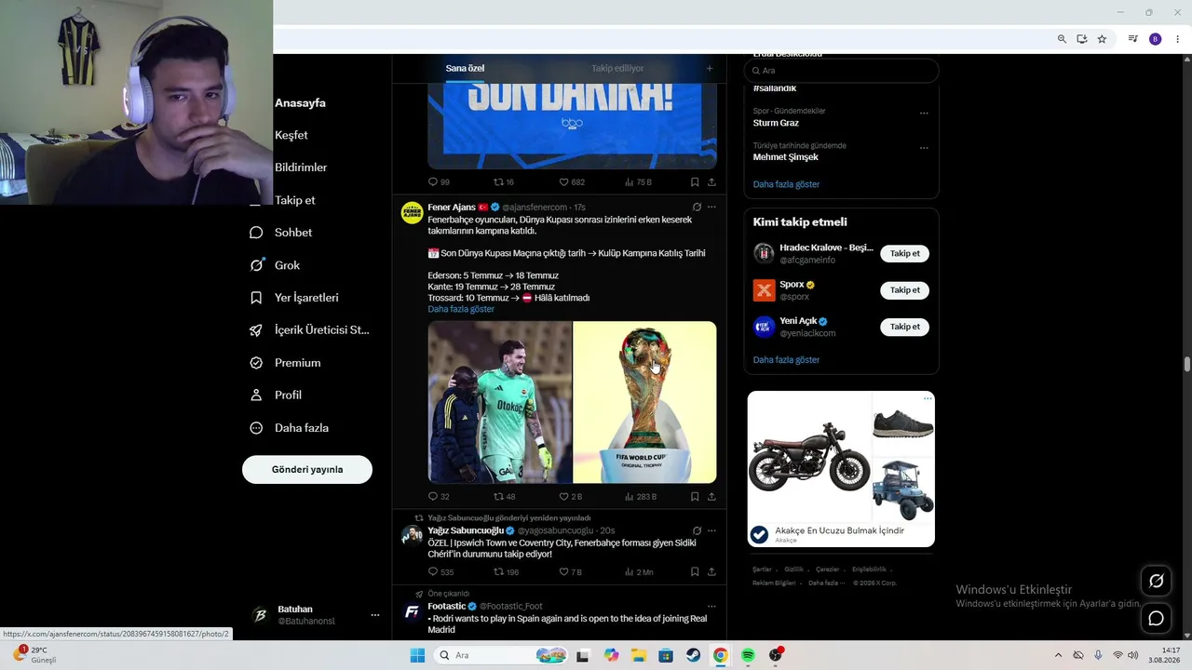Share the Fener Ajans post
The width and height of the screenshot is (1192, 670).
[x=711, y=497]
